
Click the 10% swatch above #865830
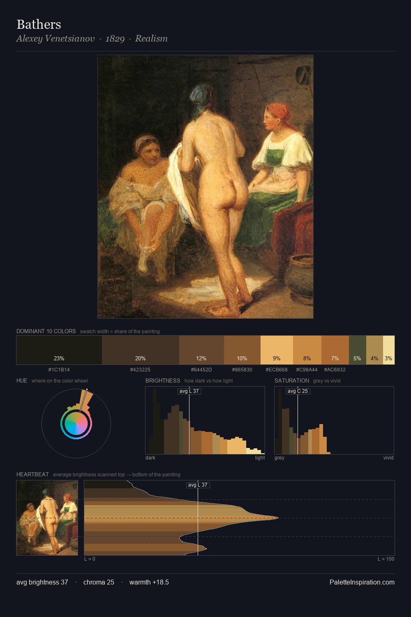pos(242,350)
